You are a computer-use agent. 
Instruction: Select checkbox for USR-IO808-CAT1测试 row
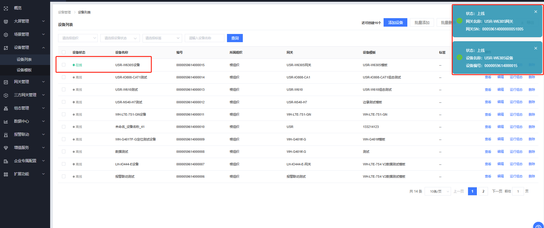coord(64,77)
